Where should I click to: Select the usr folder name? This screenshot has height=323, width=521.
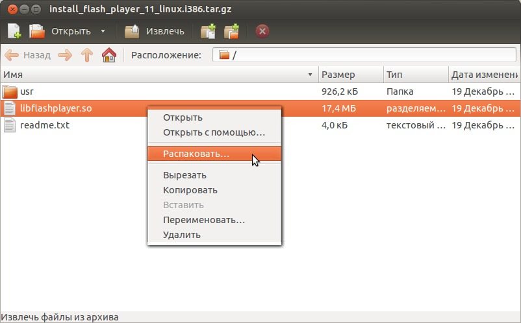27,91
